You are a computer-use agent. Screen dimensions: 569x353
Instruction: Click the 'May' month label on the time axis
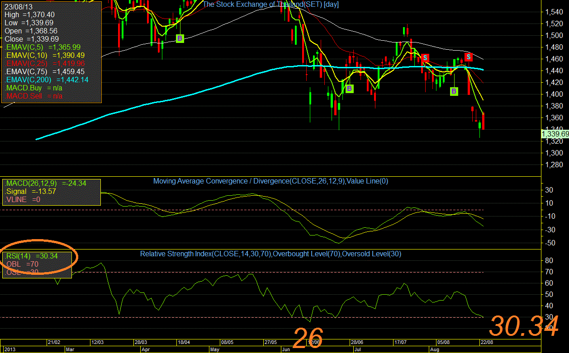tap(215, 349)
